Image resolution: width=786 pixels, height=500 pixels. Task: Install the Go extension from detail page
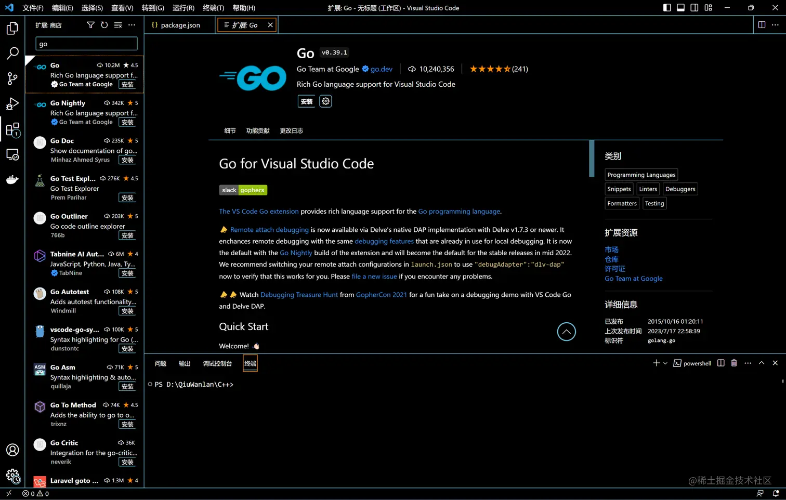307,101
